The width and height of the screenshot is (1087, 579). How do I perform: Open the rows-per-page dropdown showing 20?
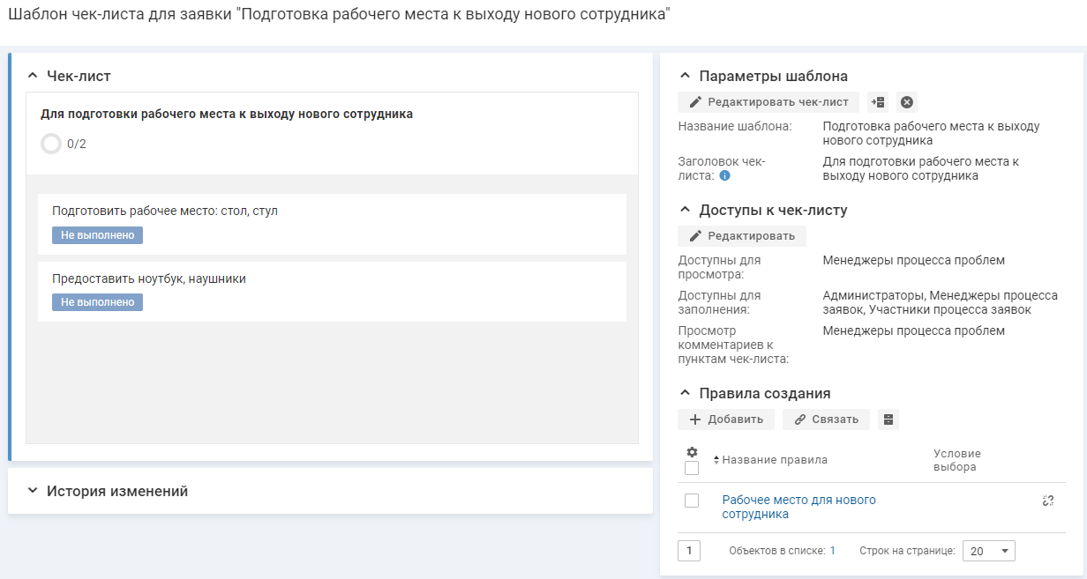(988, 551)
